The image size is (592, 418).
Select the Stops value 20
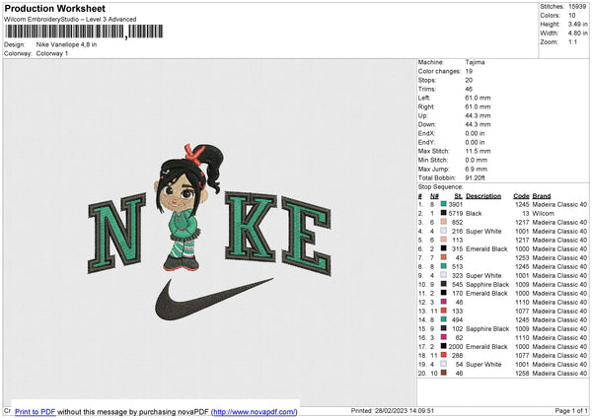(x=469, y=80)
